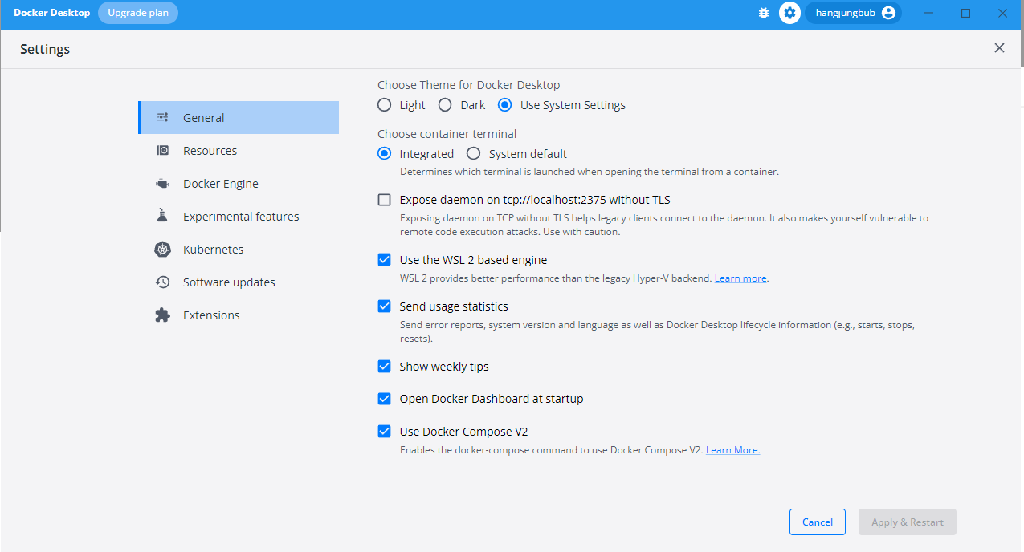This screenshot has height=552, width=1024.
Task: Open the hangjungbub account menu
Action: (x=854, y=13)
